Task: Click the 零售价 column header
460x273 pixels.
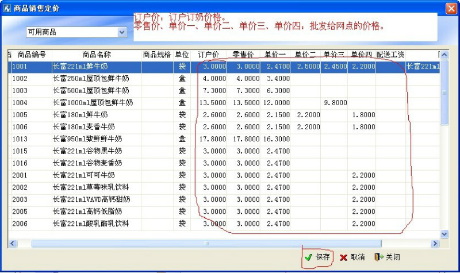Action: tap(243, 55)
